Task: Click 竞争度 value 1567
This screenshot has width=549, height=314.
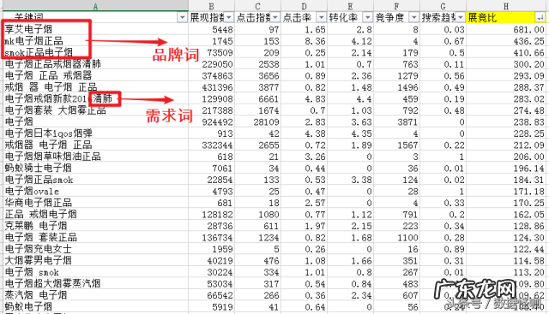Action: click(x=407, y=145)
